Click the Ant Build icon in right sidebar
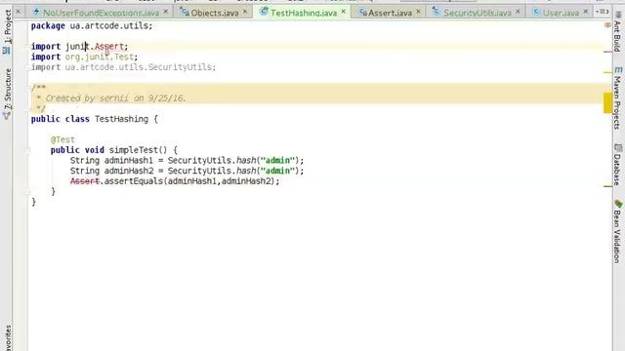This screenshot has height=351, width=625. tap(618, 15)
